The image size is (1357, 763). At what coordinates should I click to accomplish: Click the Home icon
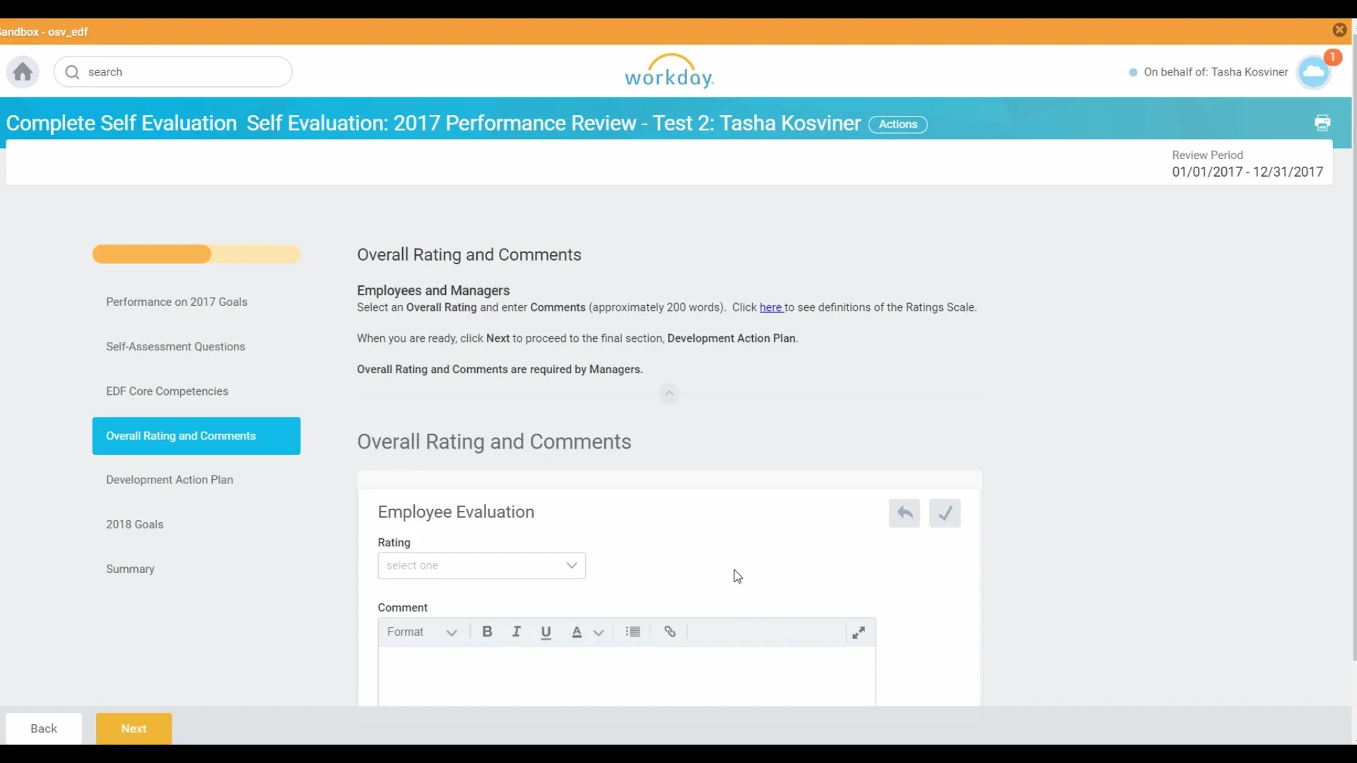(x=23, y=72)
